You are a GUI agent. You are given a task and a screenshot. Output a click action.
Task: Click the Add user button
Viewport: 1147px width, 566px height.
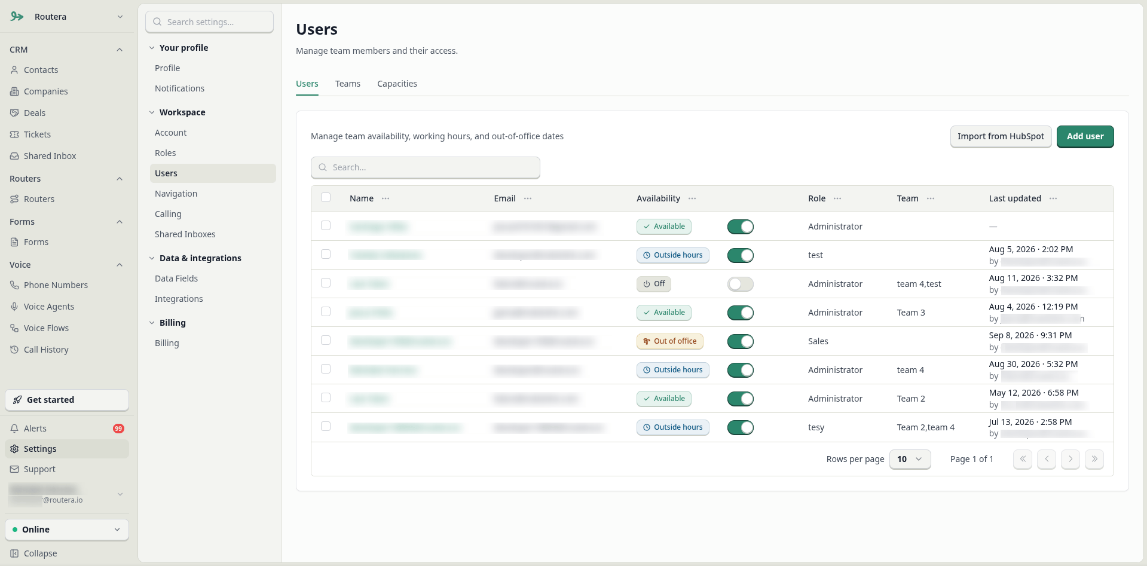[1085, 136]
